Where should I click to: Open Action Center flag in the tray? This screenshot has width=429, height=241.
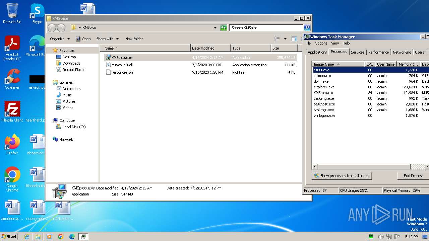tap(397, 237)
